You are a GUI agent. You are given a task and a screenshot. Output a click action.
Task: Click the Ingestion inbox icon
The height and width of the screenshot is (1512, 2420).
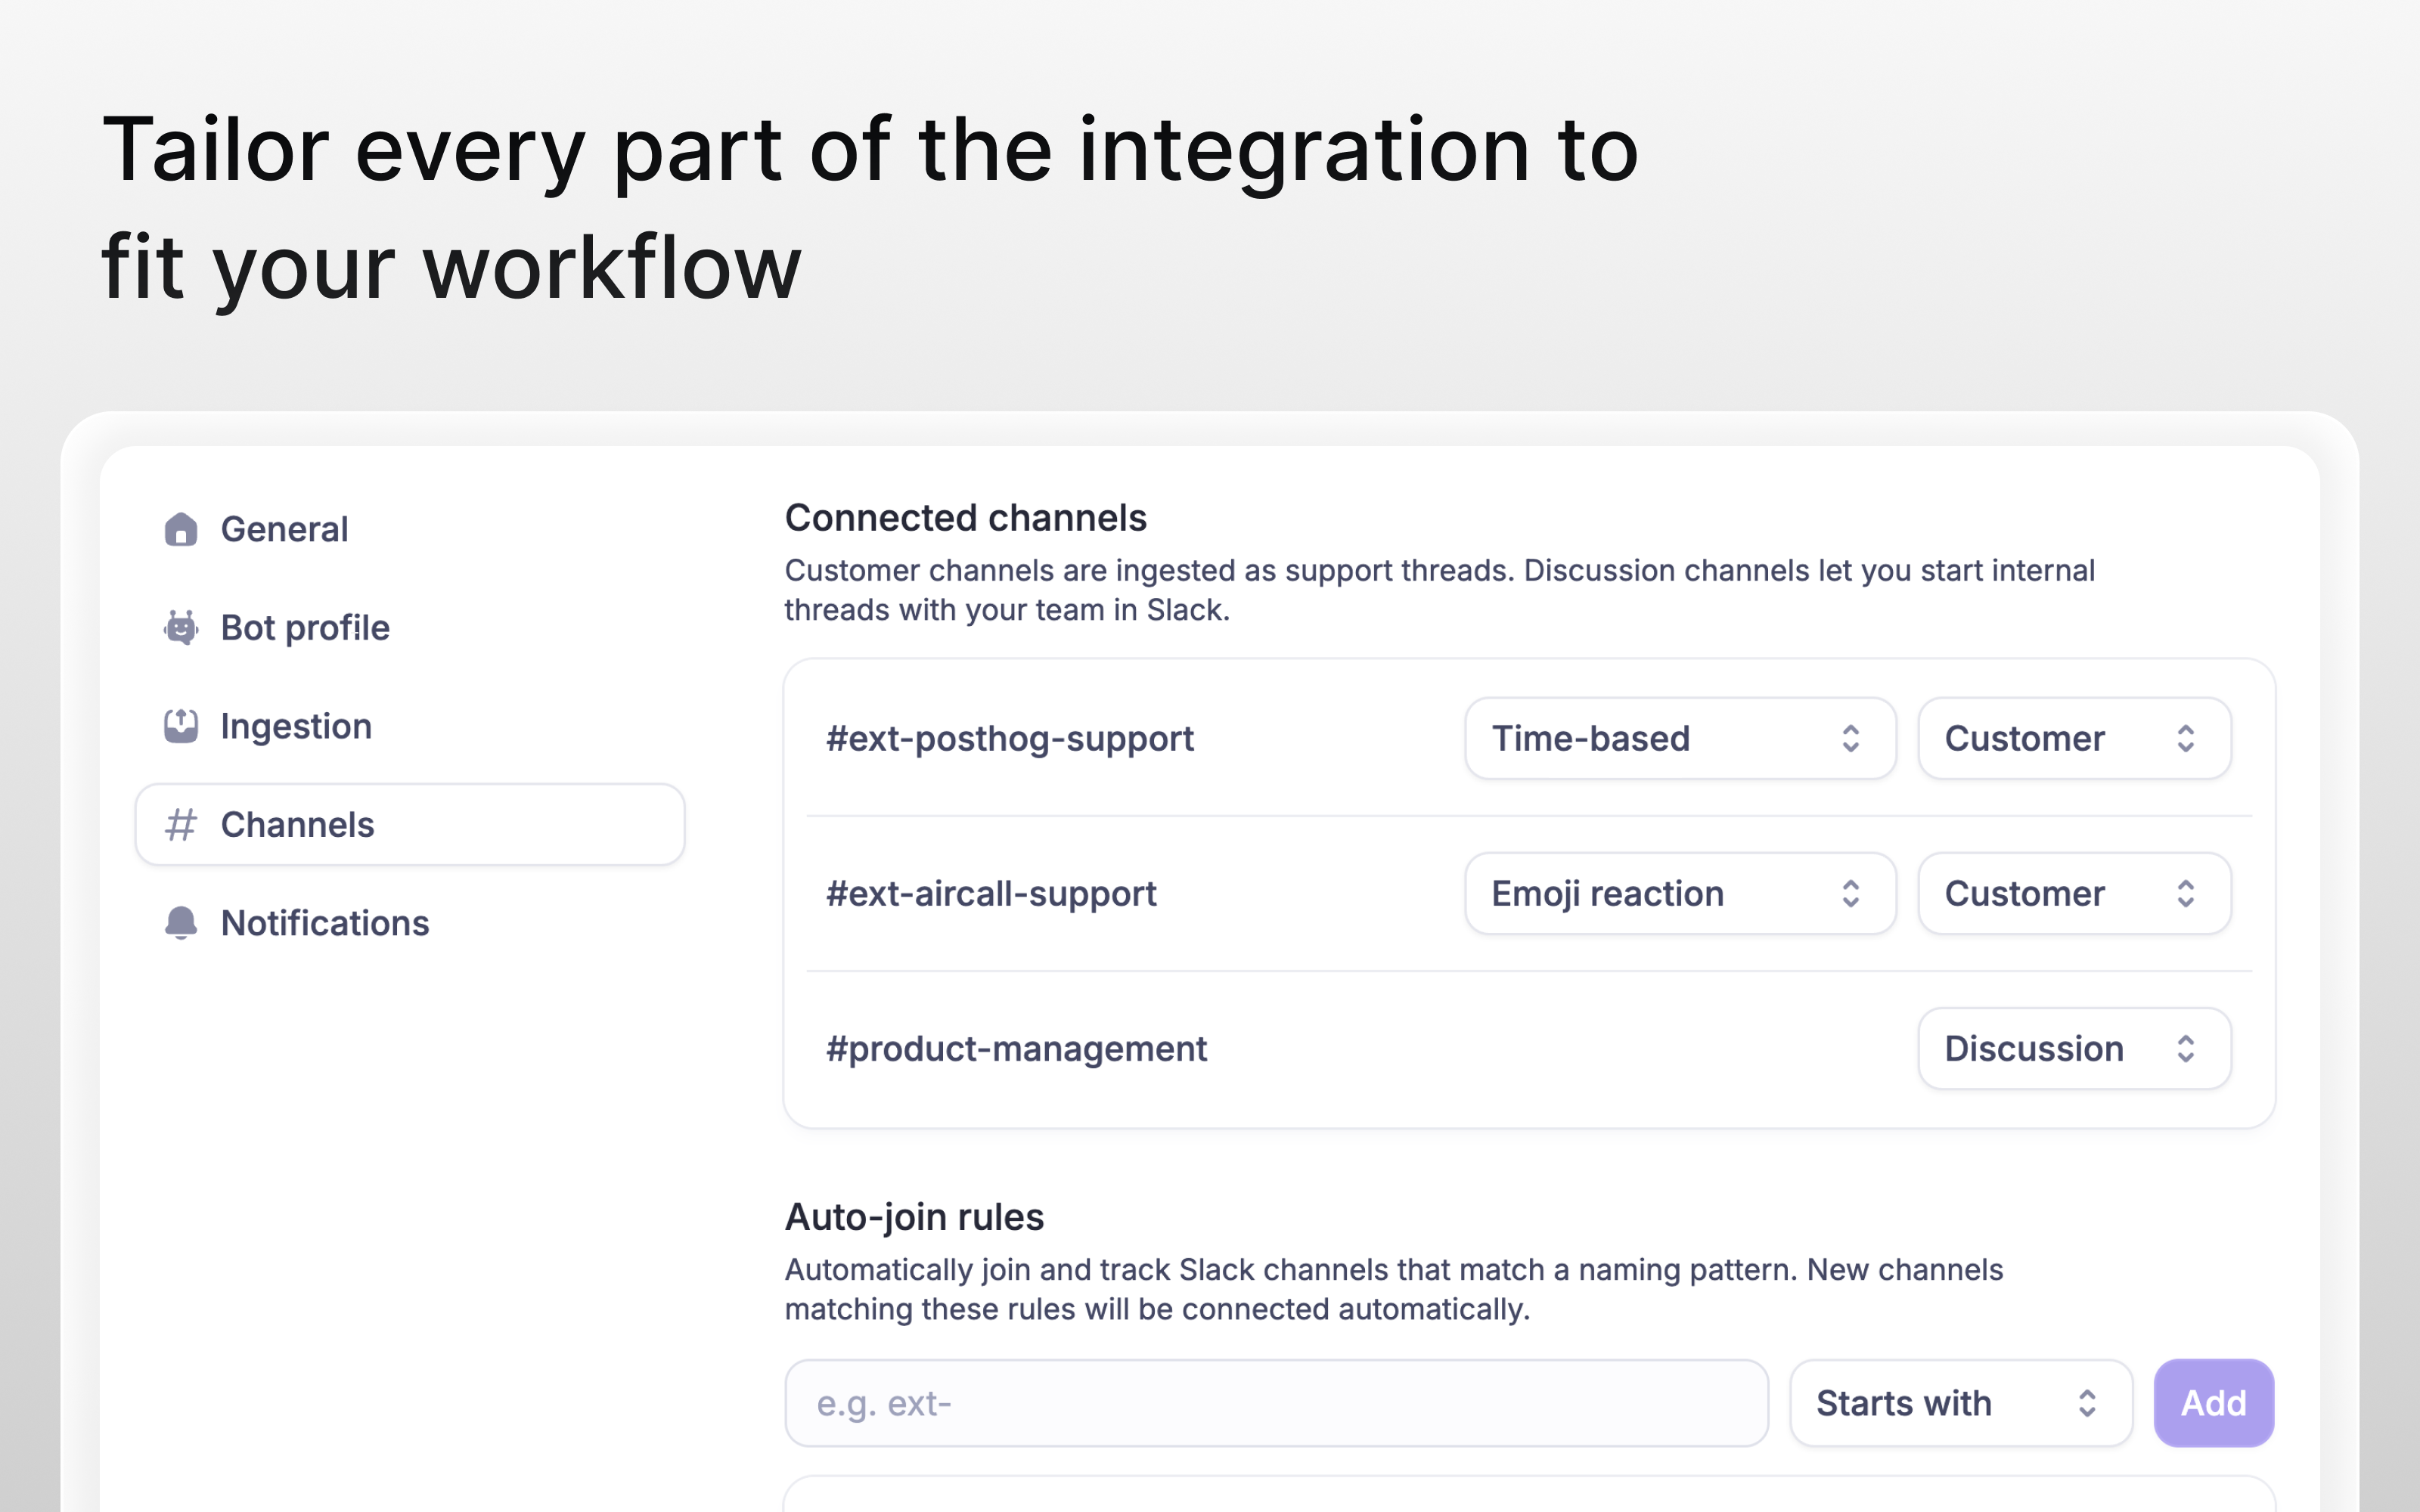(181, 726)
